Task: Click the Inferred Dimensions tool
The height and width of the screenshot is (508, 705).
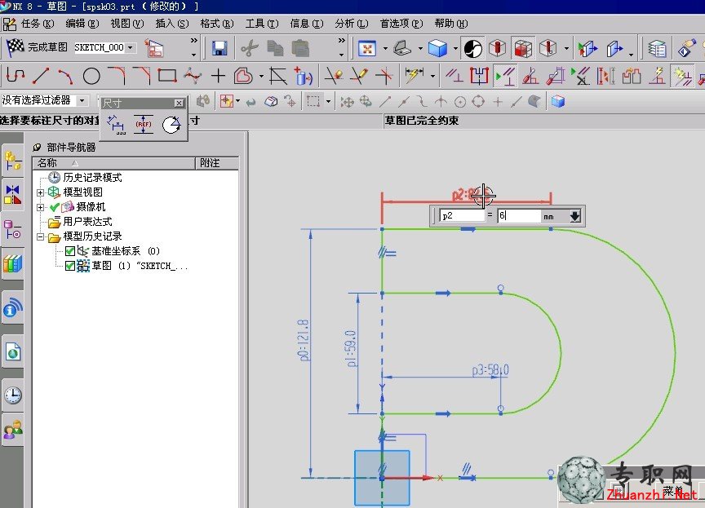Action: coord(414,76)
